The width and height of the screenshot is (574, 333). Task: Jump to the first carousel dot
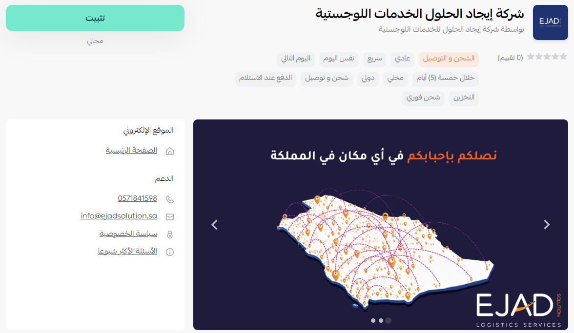[x=373, y=321]
